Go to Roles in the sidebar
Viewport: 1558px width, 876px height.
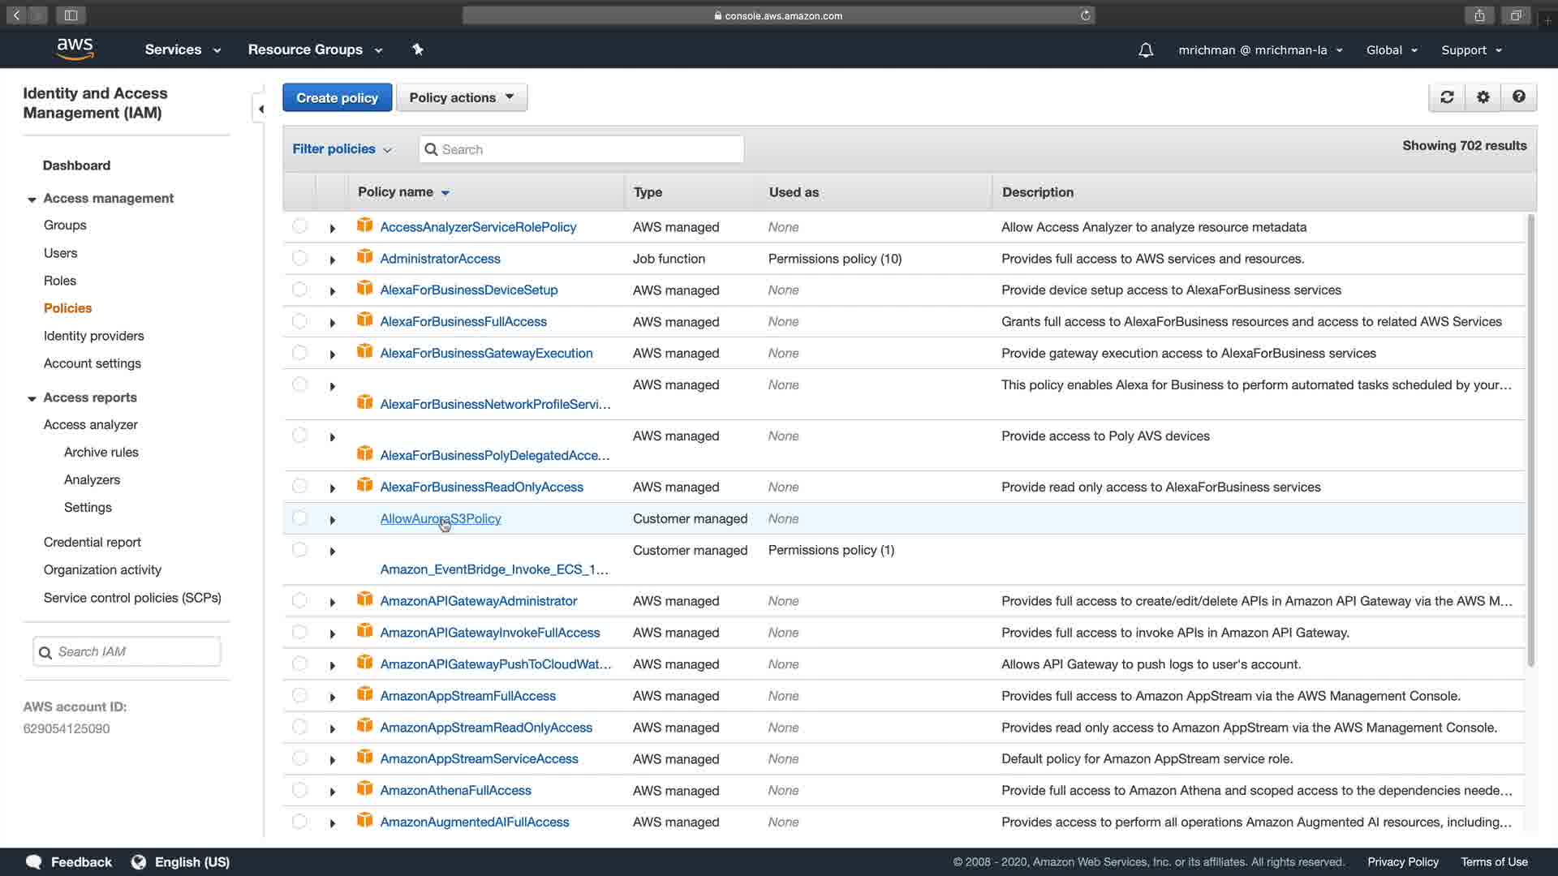[60, 281]
